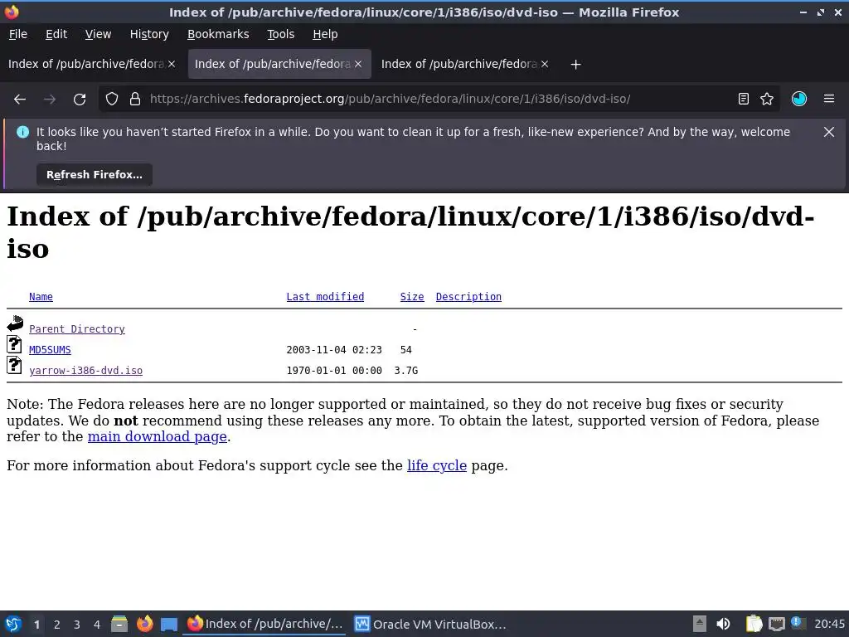Click the info icon in notification bar
Viewport: 849px width, 637px height.
click(x=22, y=132)
